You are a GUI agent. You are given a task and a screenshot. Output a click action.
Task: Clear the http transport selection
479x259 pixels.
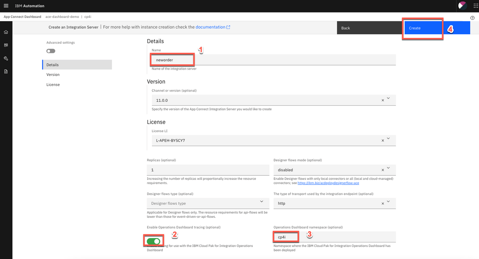pyautogui.click(x=383, y=204)
